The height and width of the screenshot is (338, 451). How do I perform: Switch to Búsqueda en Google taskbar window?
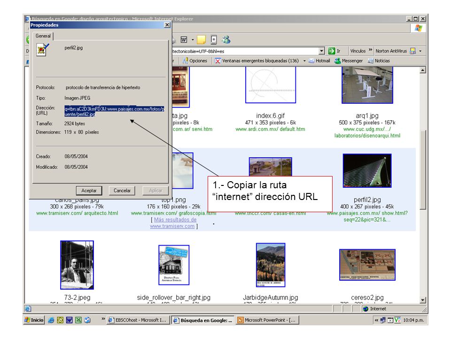(203, 320)
